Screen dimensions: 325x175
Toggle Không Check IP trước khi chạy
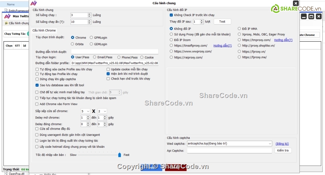pyautogui.click(x=171, y=15)
